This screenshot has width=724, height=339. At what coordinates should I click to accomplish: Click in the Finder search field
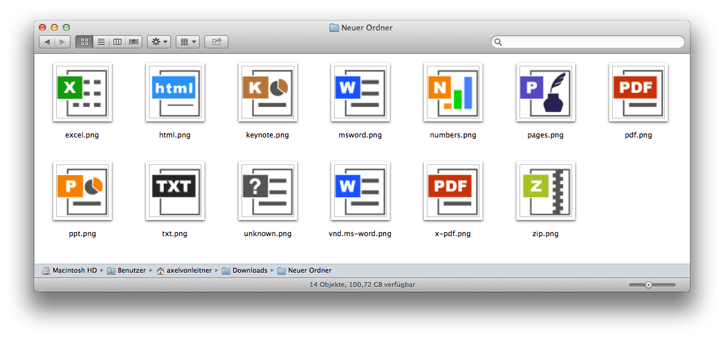588,42
